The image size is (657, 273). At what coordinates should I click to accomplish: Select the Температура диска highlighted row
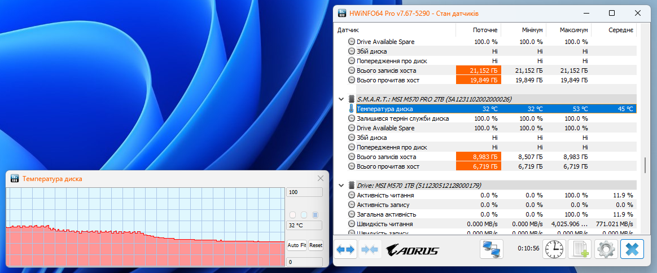coord(496,109)
